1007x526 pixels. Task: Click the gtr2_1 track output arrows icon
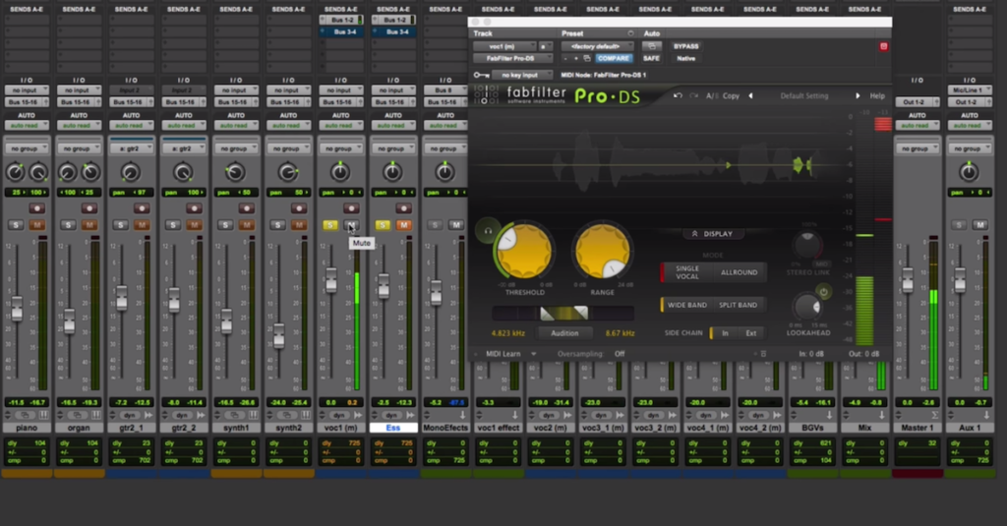148,416
